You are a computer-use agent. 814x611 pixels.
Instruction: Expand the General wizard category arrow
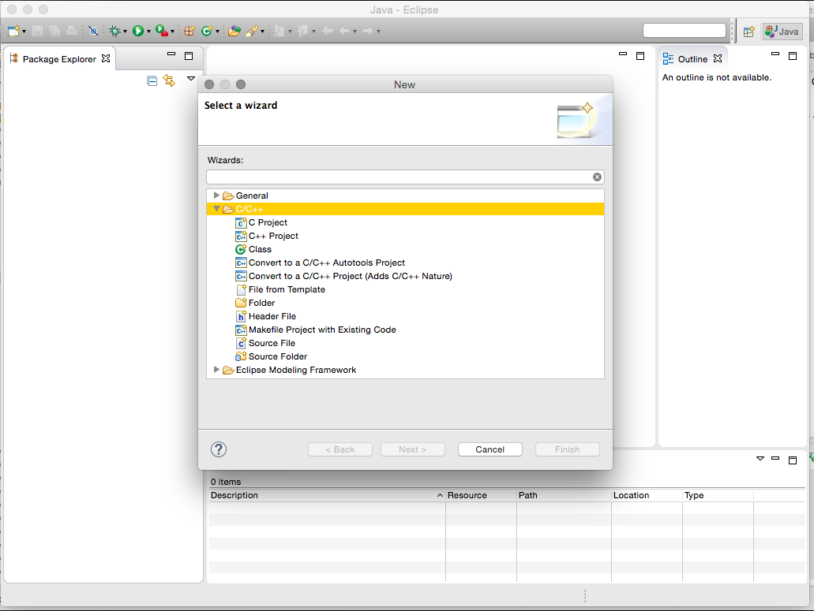(216, 196)
